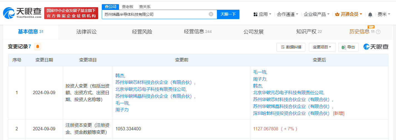
Task: Switch to the 经营风险 tab
Action: [142, 32]
